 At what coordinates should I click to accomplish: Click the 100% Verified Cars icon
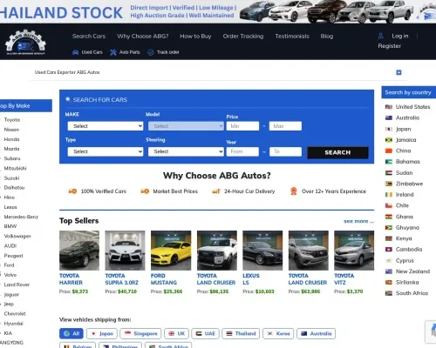(72, 191)
